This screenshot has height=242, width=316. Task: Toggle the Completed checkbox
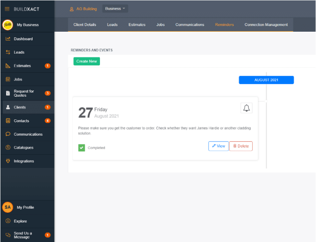81,148
